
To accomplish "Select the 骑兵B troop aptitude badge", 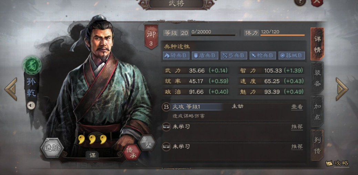I will tap(176, 55).
